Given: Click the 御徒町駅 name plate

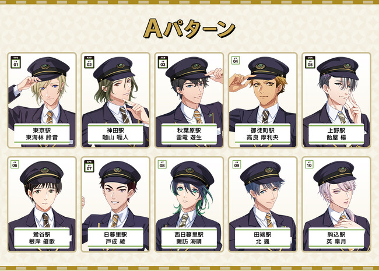Looking at the screenshot, I should tap(262, 134).
